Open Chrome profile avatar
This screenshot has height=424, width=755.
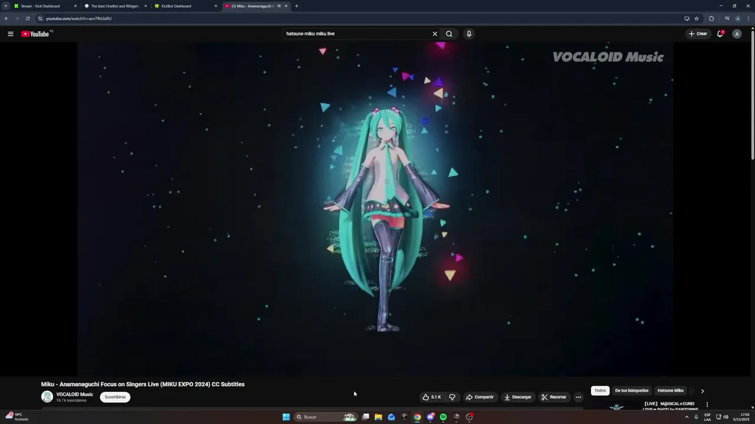pyautogui.click(x=737, y=18)
